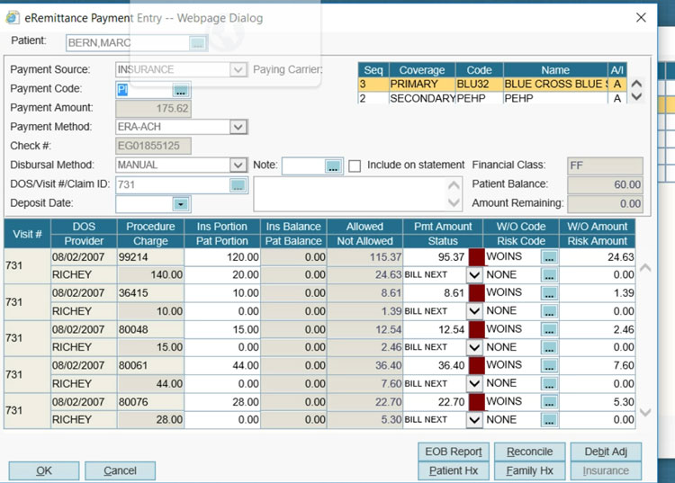Open the W/O Code lookup for procedure 80061
Viewport: 675px width, 483px height.
(549, 366)
